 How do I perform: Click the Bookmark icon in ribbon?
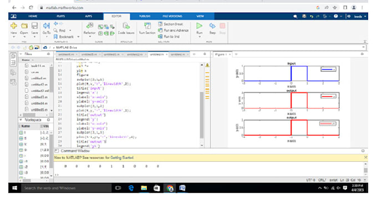click(x=55, y=36)
